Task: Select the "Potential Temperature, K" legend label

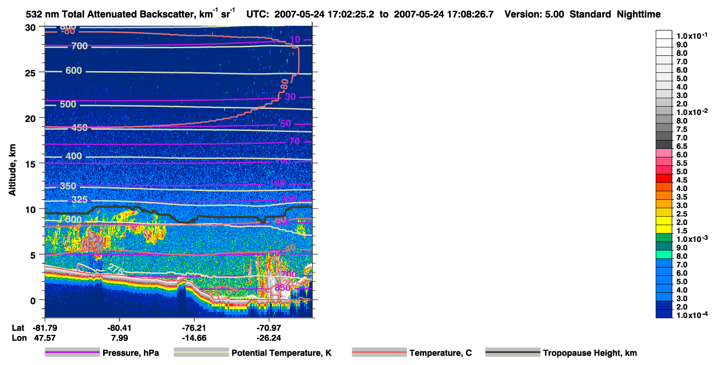Action: (x=281, y=353)
